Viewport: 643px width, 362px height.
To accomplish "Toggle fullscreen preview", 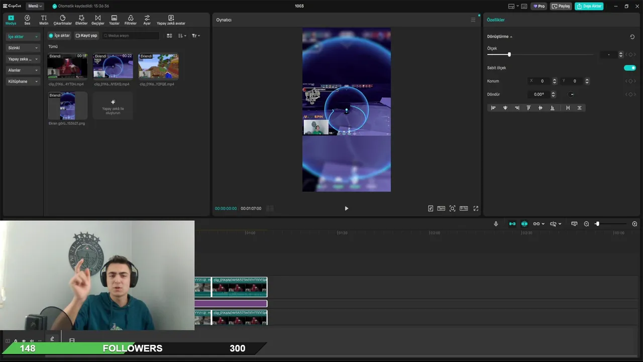I will 476,208.
